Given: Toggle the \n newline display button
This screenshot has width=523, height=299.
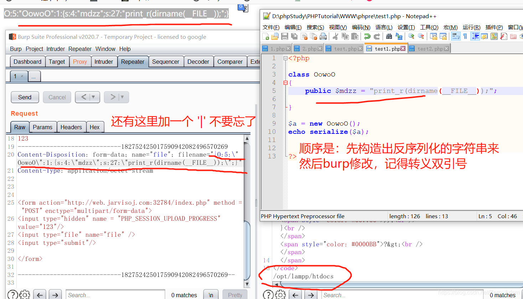Looking at the screenshot, I should point(211,295).
